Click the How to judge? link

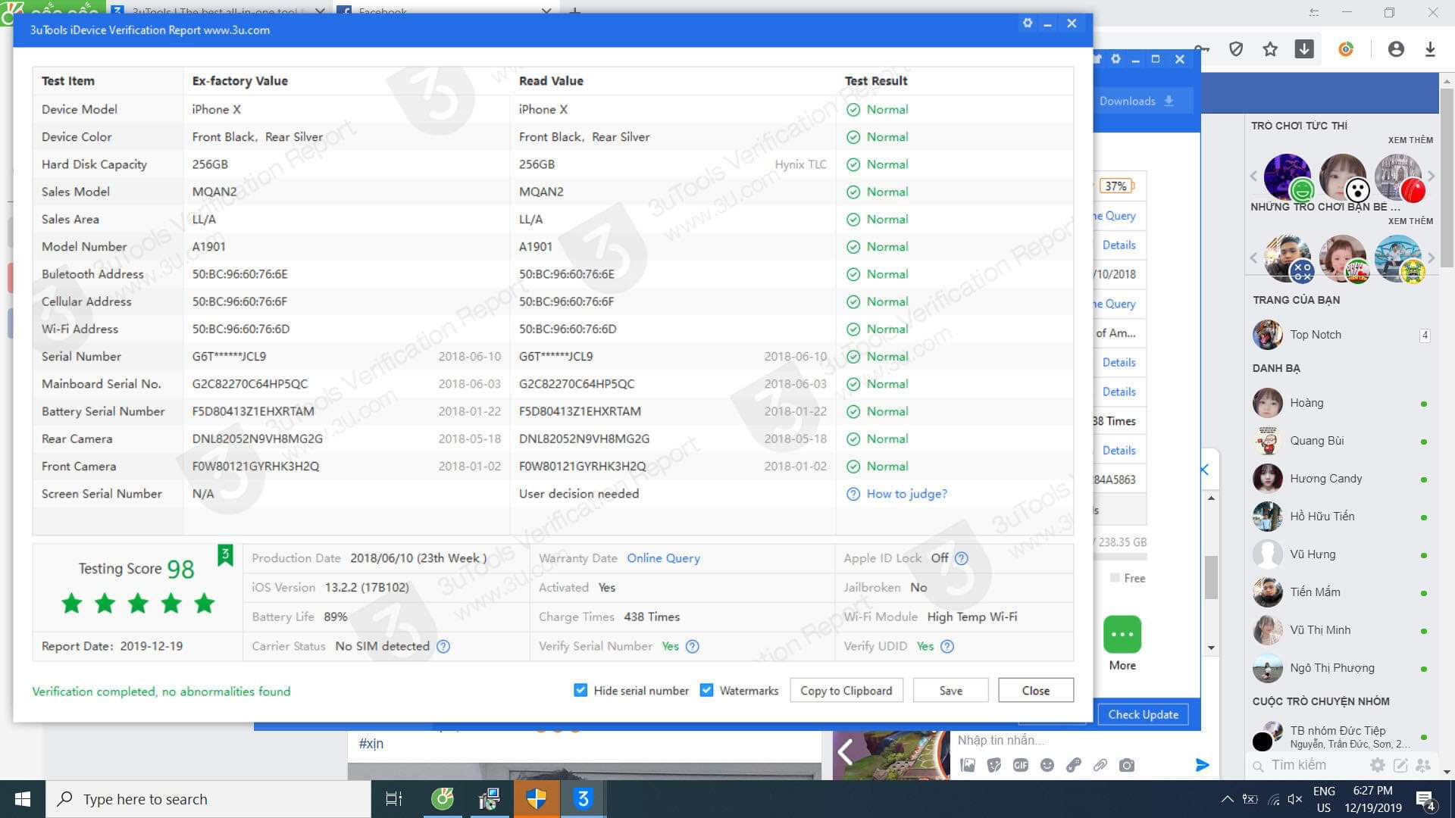pyautogui.click(x=906, y=494)
